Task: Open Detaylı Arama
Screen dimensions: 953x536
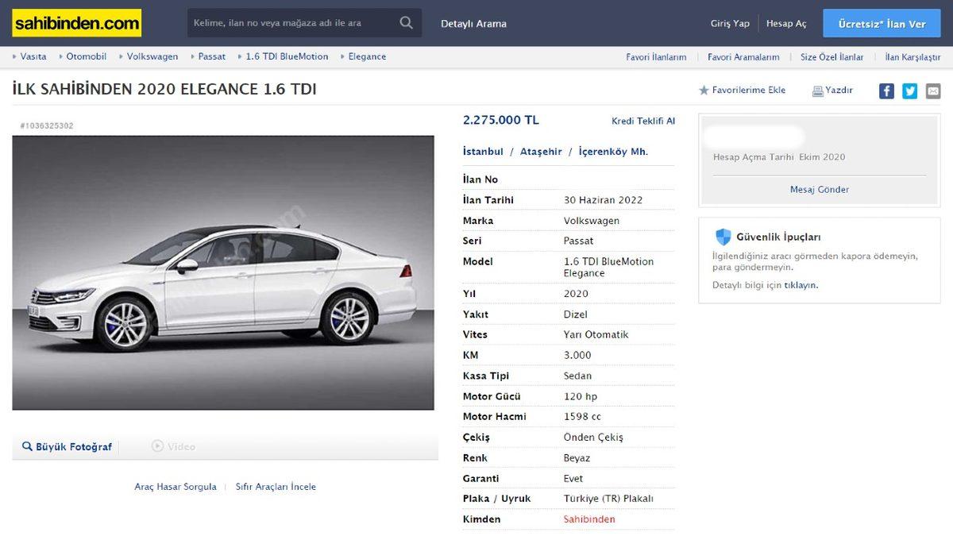Action: coord(474,23)
